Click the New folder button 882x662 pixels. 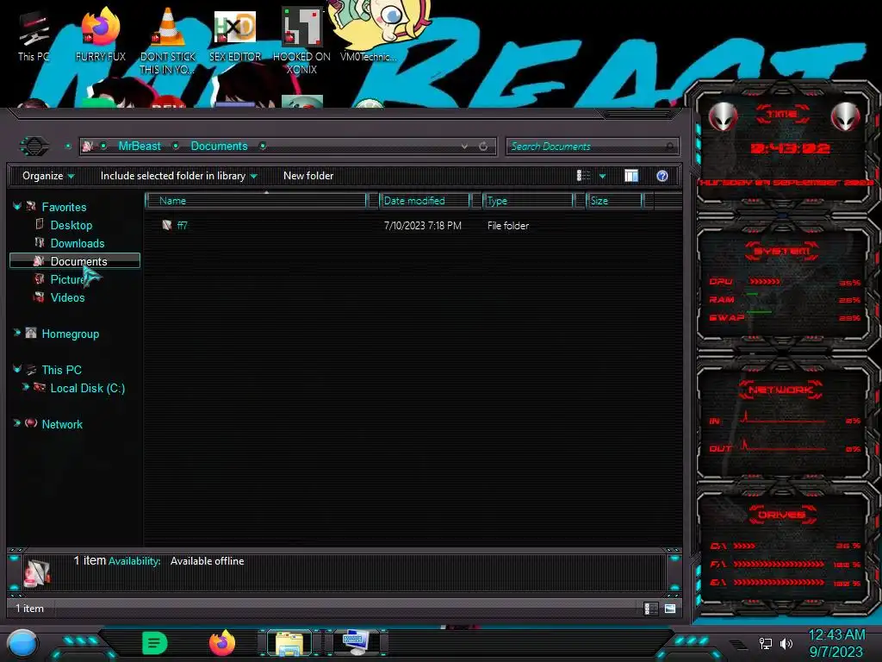tap(308, 176)
